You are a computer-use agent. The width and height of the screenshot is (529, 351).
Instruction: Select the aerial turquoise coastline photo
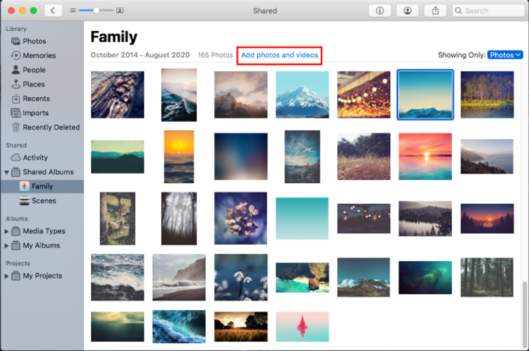(x=303, y=278)
